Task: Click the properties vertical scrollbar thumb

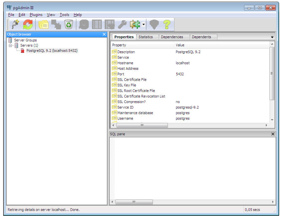Action: 272,73
